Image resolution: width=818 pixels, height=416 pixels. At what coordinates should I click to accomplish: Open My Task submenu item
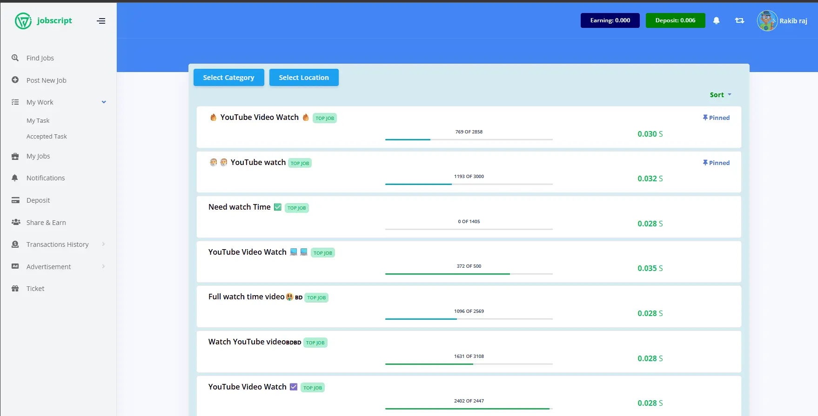pyautogui.click(x=38, y=120)
